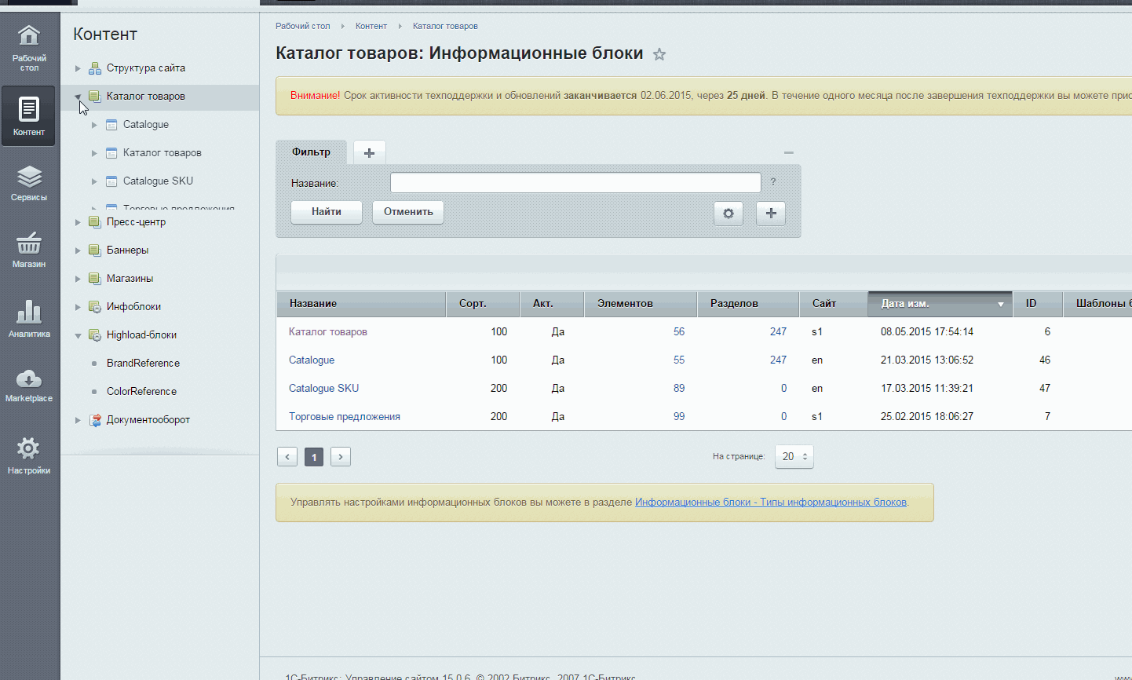The image size is (1132, 680).
Task: Open the Аналитика chart section
Action: [x=29, y=318]
